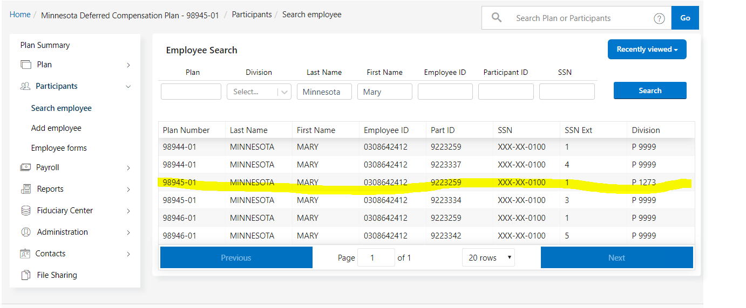Click the SSN filter input field

pos(567,92)
